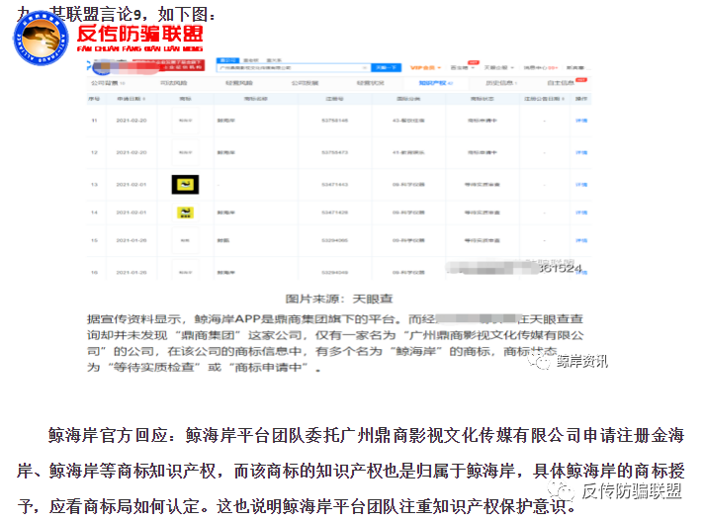Choose the 查公司 search mode
Image resolution: width=704 pixels, height=522 pixels.
coord(227,60)
